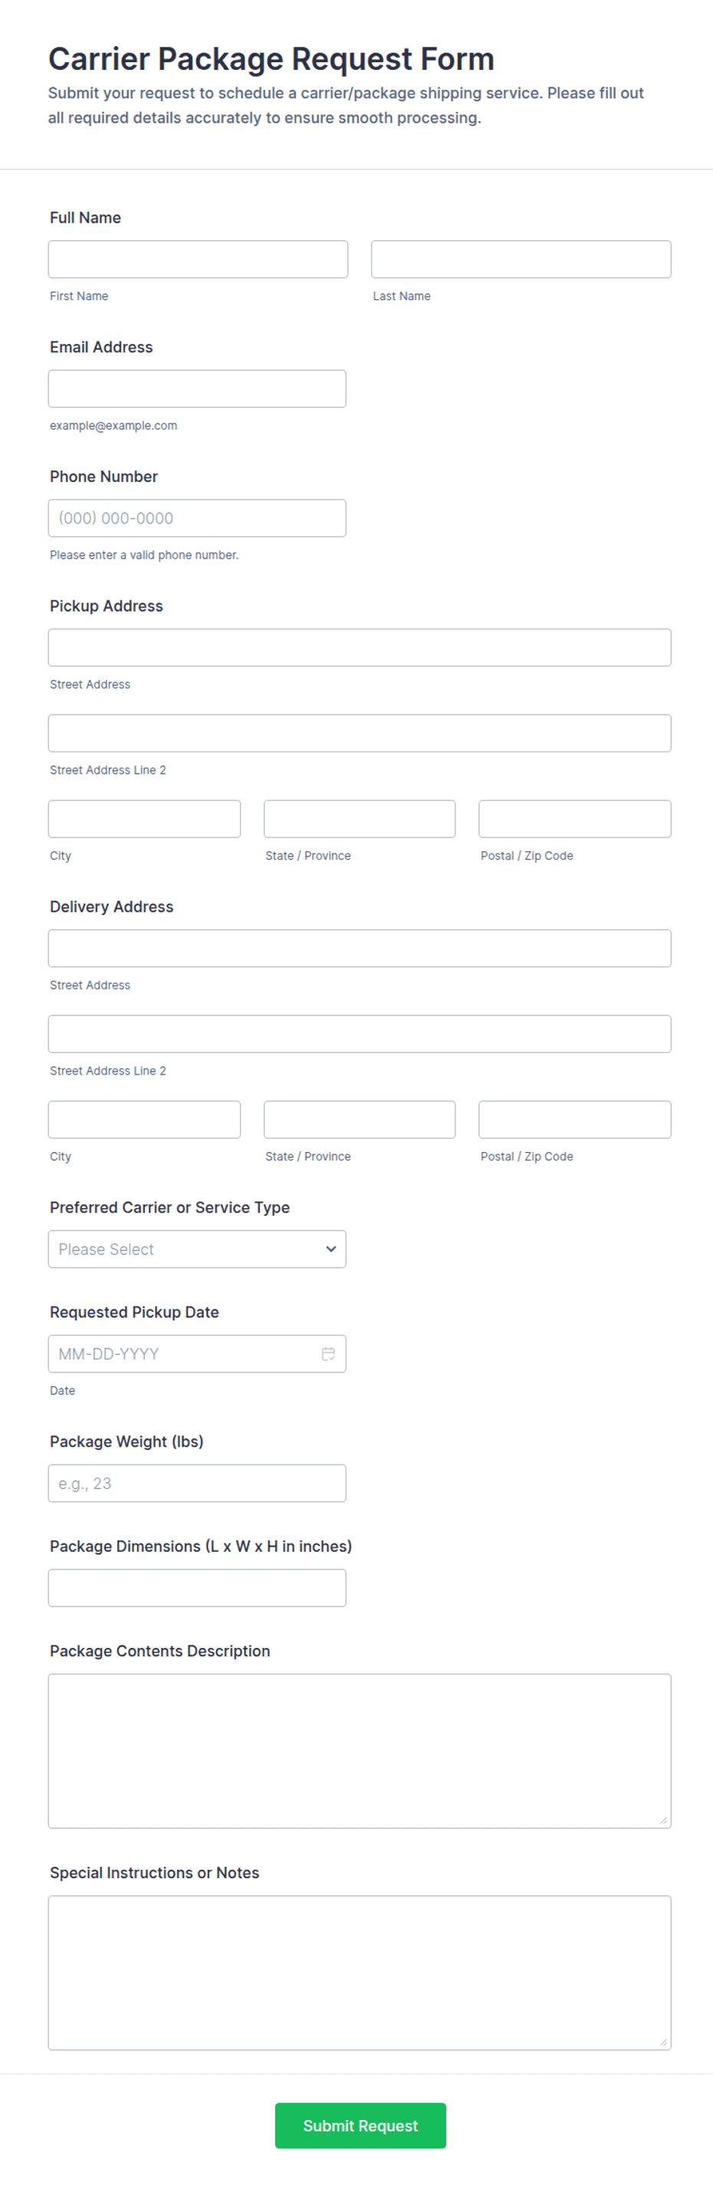Screen dimensions: 713x2186
Task: Select Pickup Address street address field
Action: pyautogui.click(x=360, y=648)
